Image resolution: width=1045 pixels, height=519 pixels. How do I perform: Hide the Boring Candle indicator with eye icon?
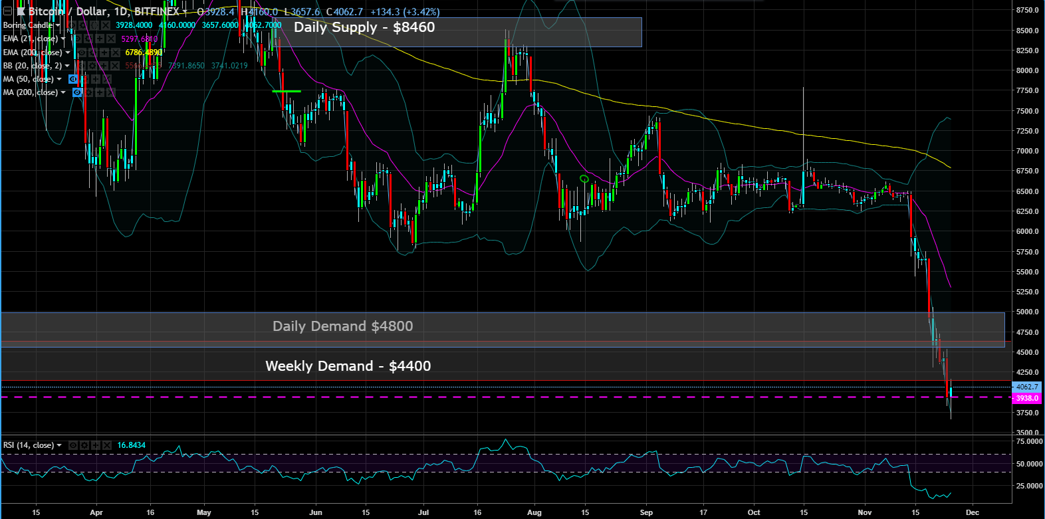tap(72, 25)
